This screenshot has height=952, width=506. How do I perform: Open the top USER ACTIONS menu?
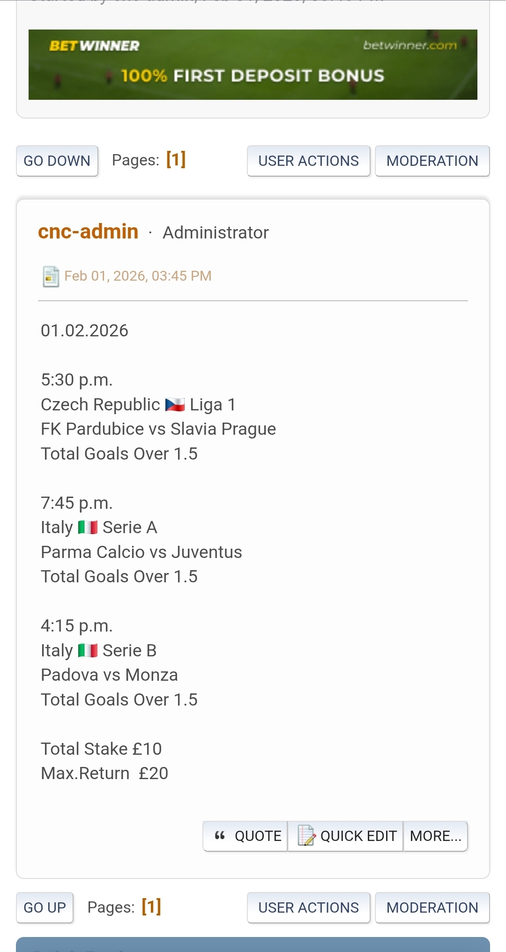click(308, 161)
